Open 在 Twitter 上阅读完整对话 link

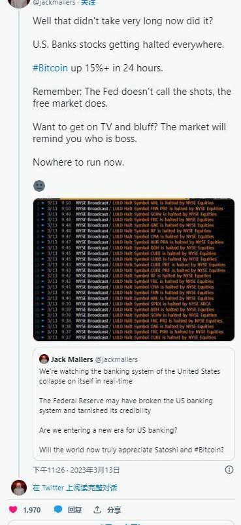pyautogui.click(x=75, y=488)
